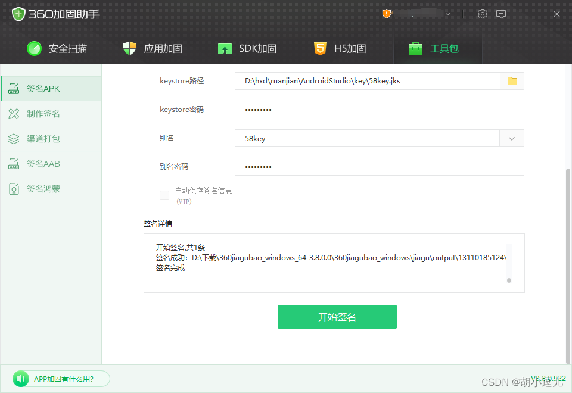Switch to 工具包 tab
572x393 pixels.
[x=438, y=48]
